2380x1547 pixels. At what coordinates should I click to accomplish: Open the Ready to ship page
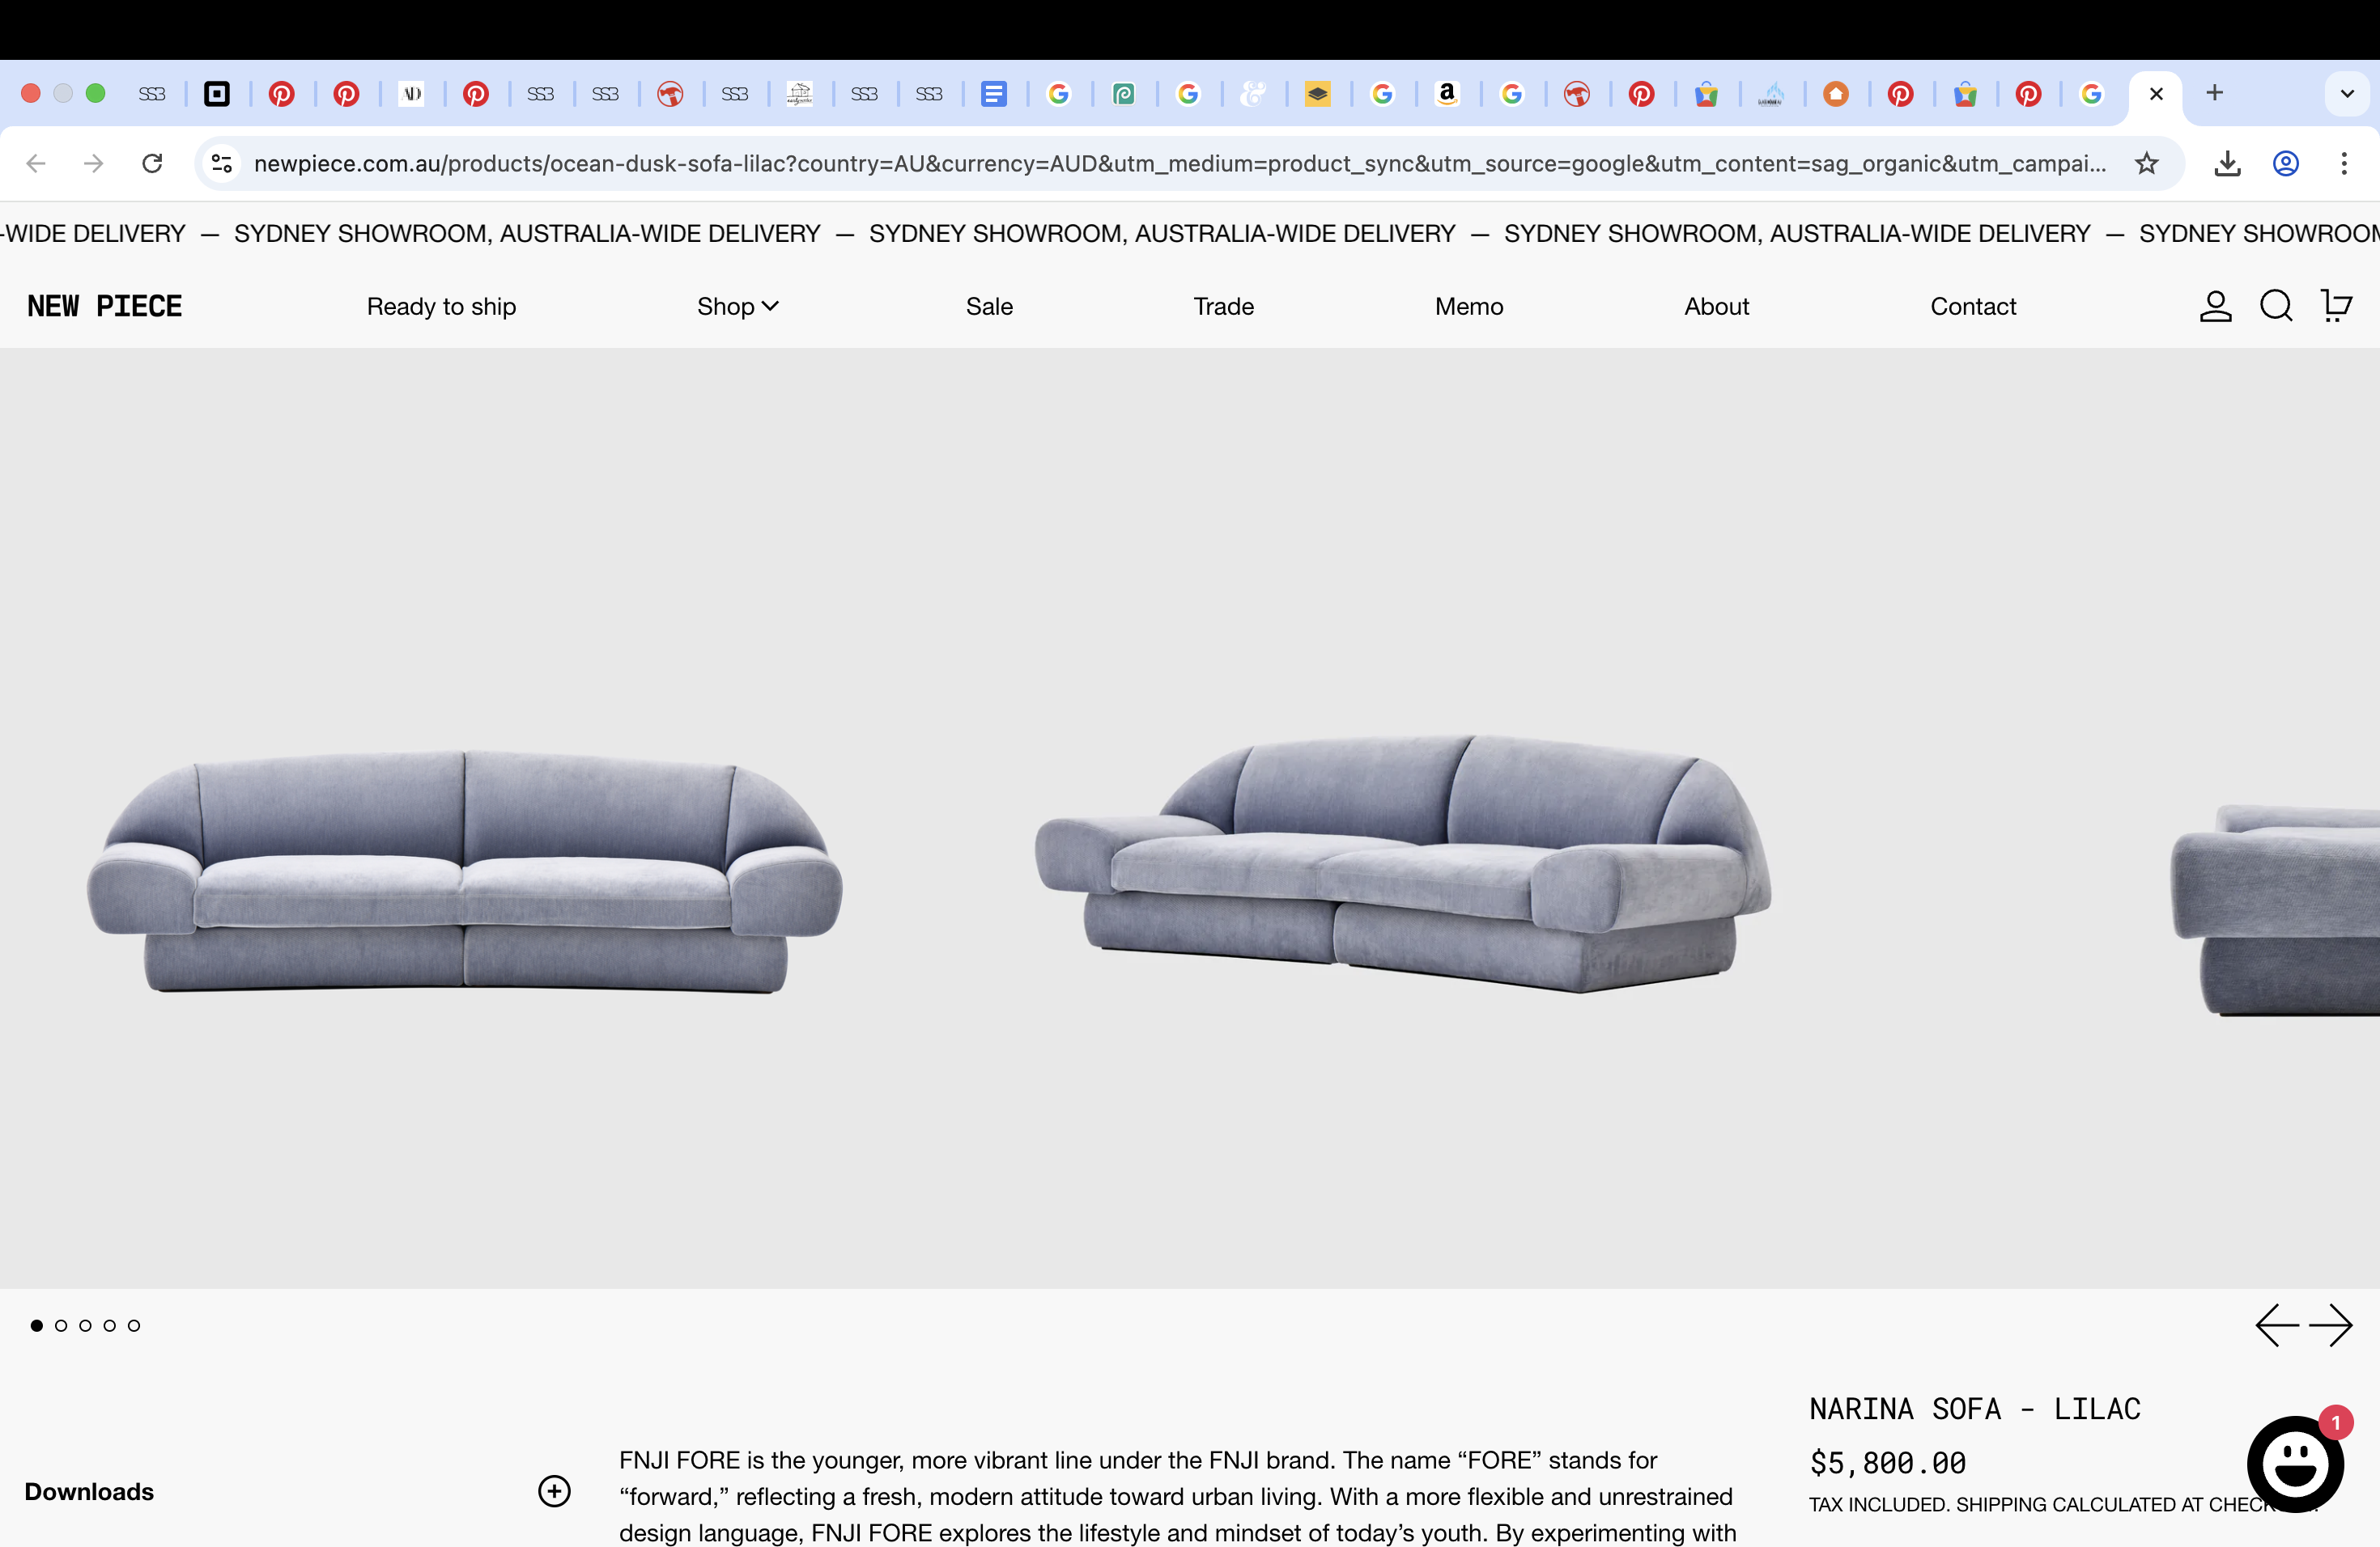[441, 306]
